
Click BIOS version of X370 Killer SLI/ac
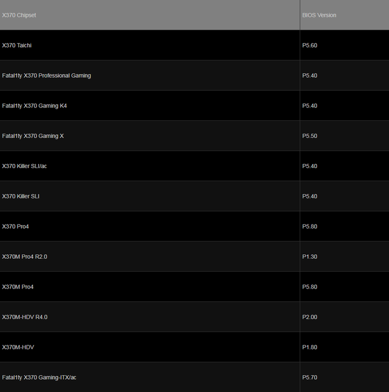click(x=309, y=166)
